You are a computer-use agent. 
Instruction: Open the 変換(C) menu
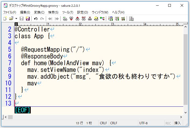(x=39, y=12)
